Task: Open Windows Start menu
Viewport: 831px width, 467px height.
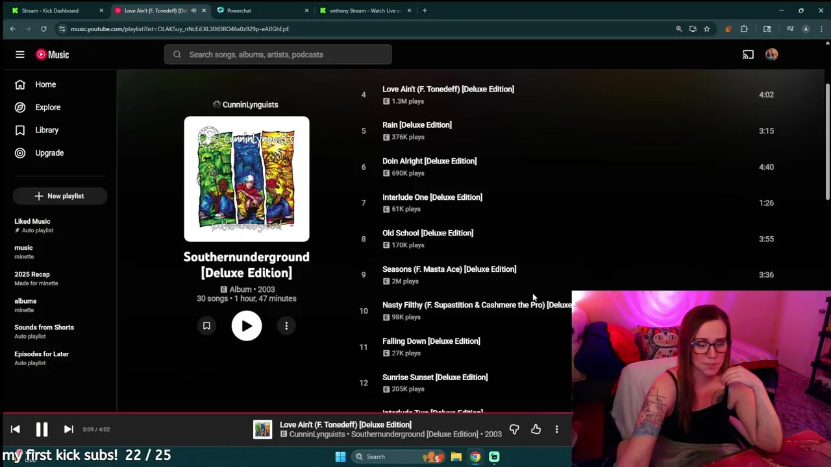Action: click(340, 457)
